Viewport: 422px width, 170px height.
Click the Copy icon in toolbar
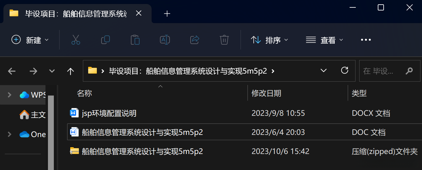[x=105, y=40]
